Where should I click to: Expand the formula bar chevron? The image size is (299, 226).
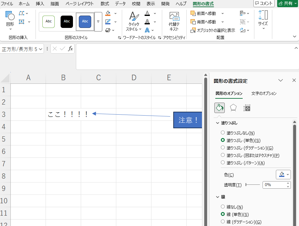pyautogui.click(x=296, y=48)
